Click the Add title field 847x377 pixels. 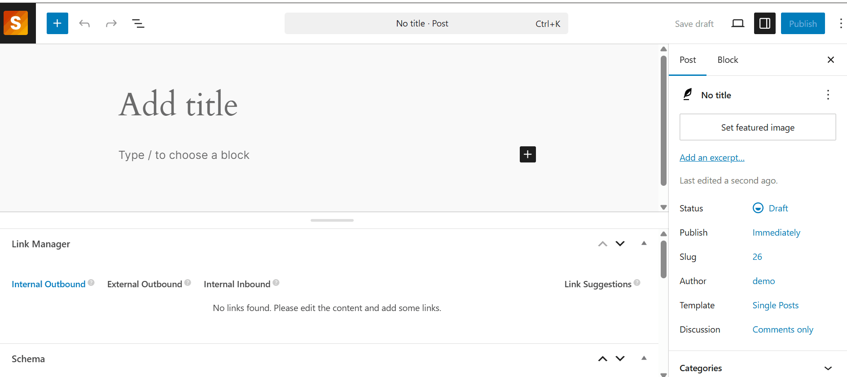[x=178, y=104]
